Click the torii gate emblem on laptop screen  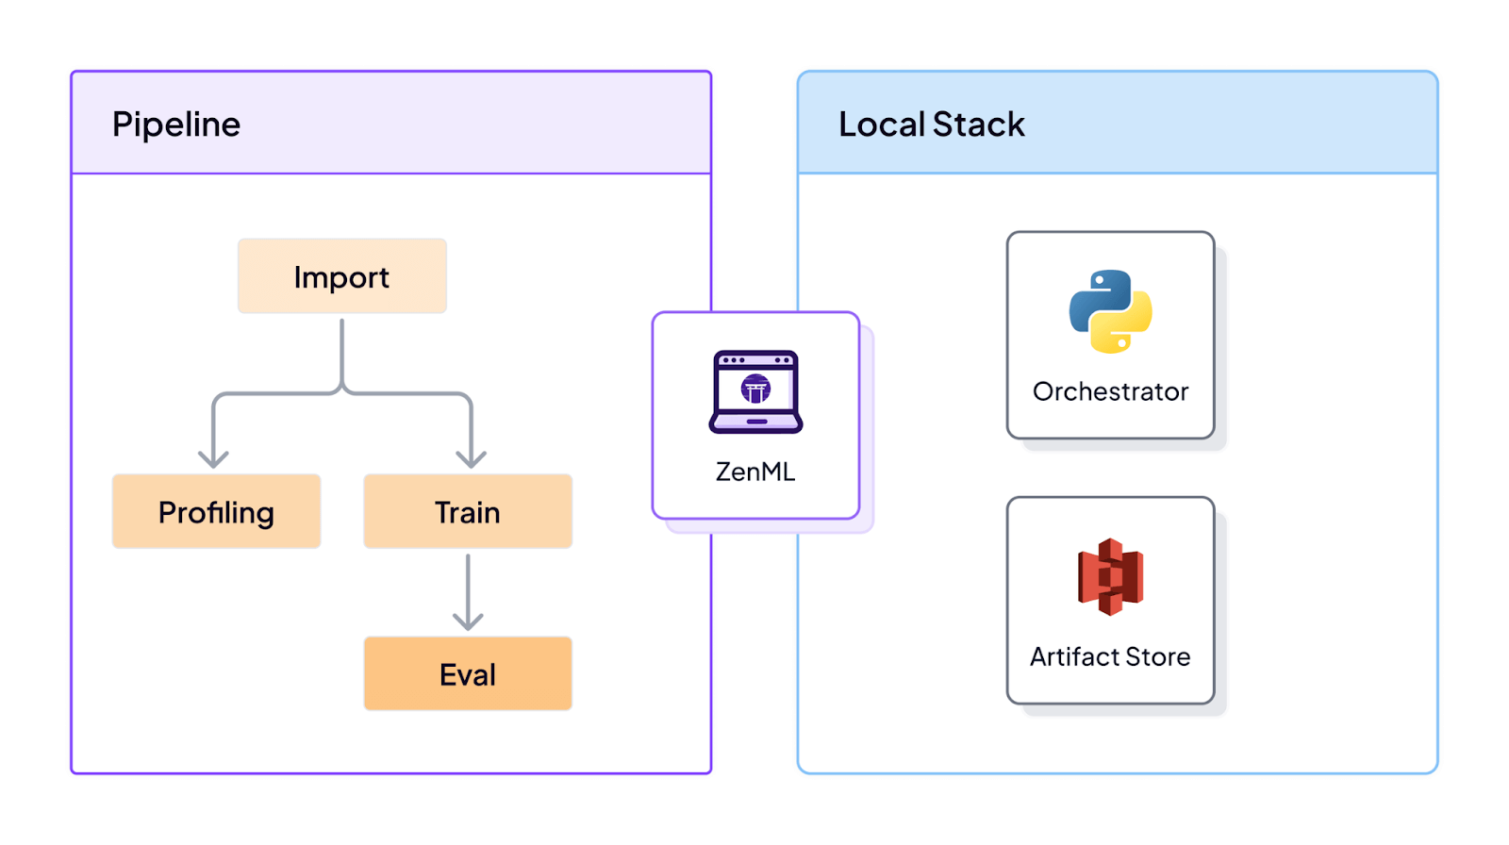point(755,389)
